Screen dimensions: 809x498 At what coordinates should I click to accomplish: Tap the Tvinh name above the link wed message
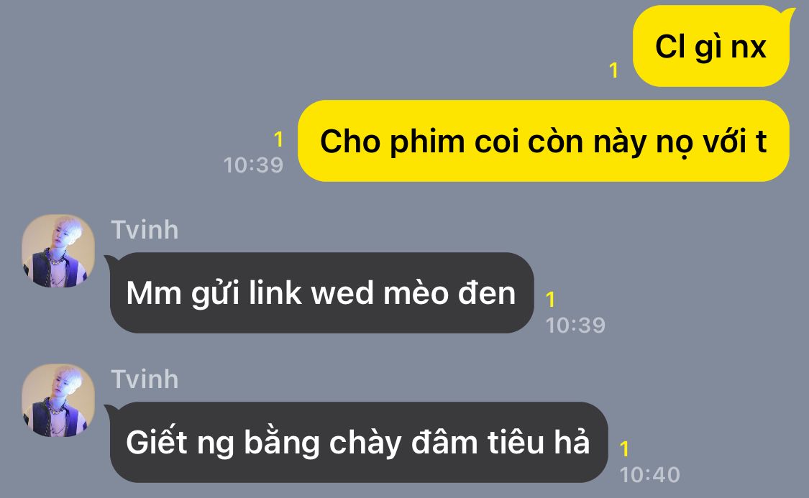tap(145, 229)
